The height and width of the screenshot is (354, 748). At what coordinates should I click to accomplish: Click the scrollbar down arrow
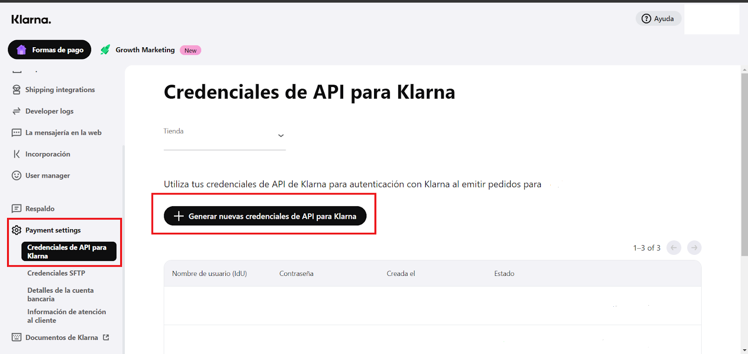pos(744,350)
